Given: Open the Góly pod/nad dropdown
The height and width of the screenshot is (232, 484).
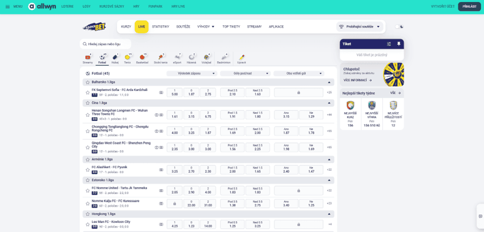Looking at the screenshot, I should point(245,73).
